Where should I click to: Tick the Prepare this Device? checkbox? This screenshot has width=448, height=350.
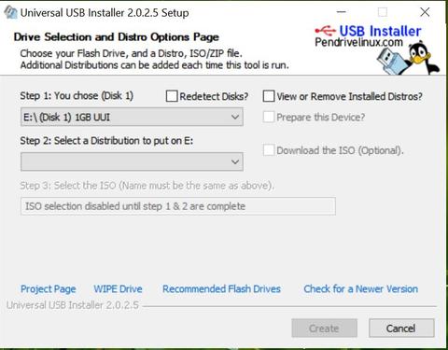click(x=269, y=117)
